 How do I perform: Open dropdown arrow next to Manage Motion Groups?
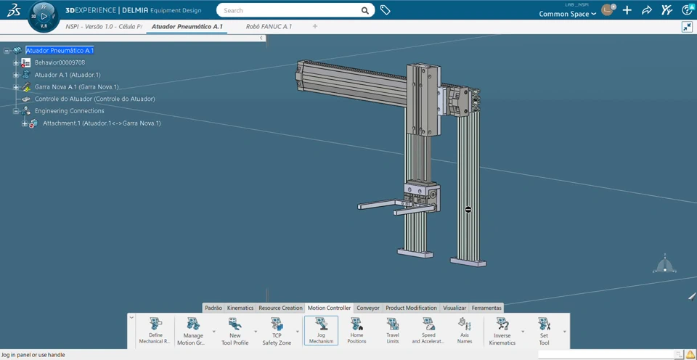click(x=213, y=332)
